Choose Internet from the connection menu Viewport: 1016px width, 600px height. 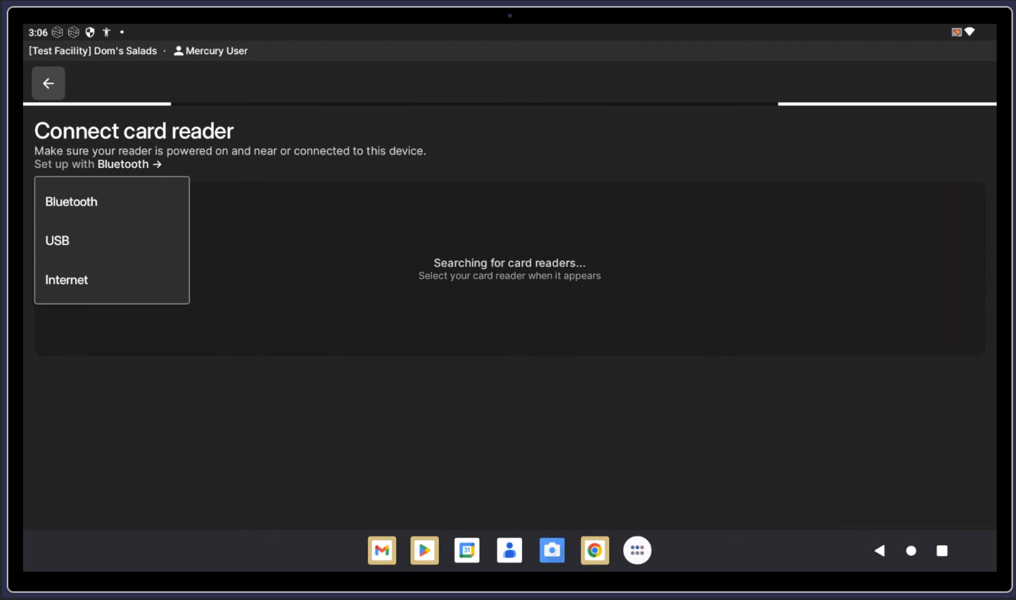pyautogui.click(x=67, y=280)
